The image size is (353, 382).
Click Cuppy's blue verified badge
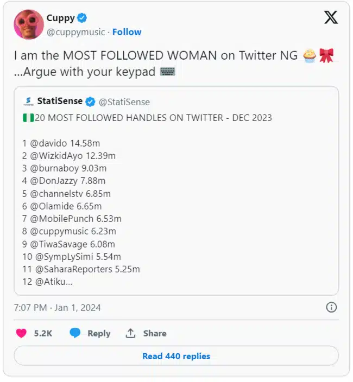[x=82, y=18]
